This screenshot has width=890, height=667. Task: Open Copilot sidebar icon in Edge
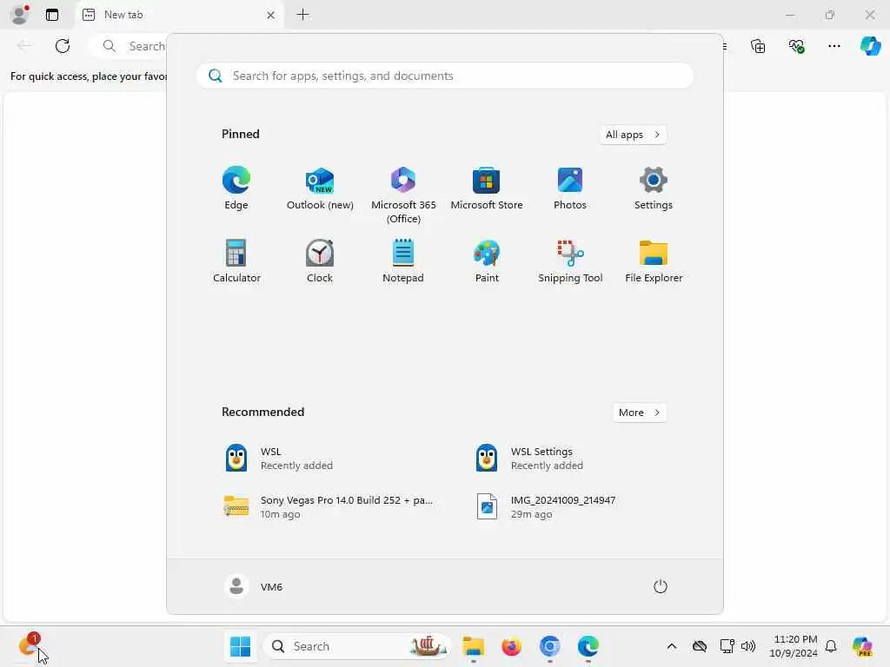pyautogui.click(x=870, y=46)
